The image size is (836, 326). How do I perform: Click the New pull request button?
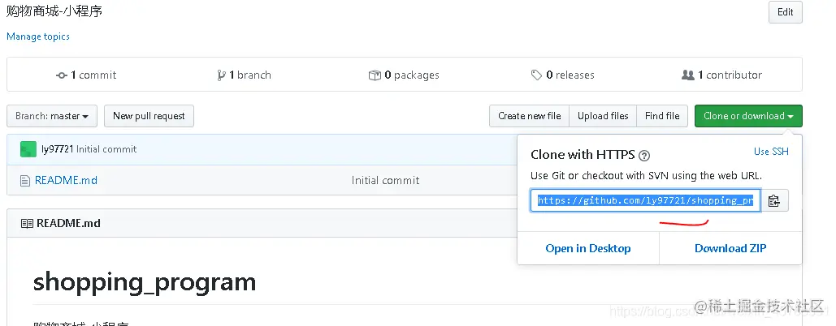click(149, 116)
